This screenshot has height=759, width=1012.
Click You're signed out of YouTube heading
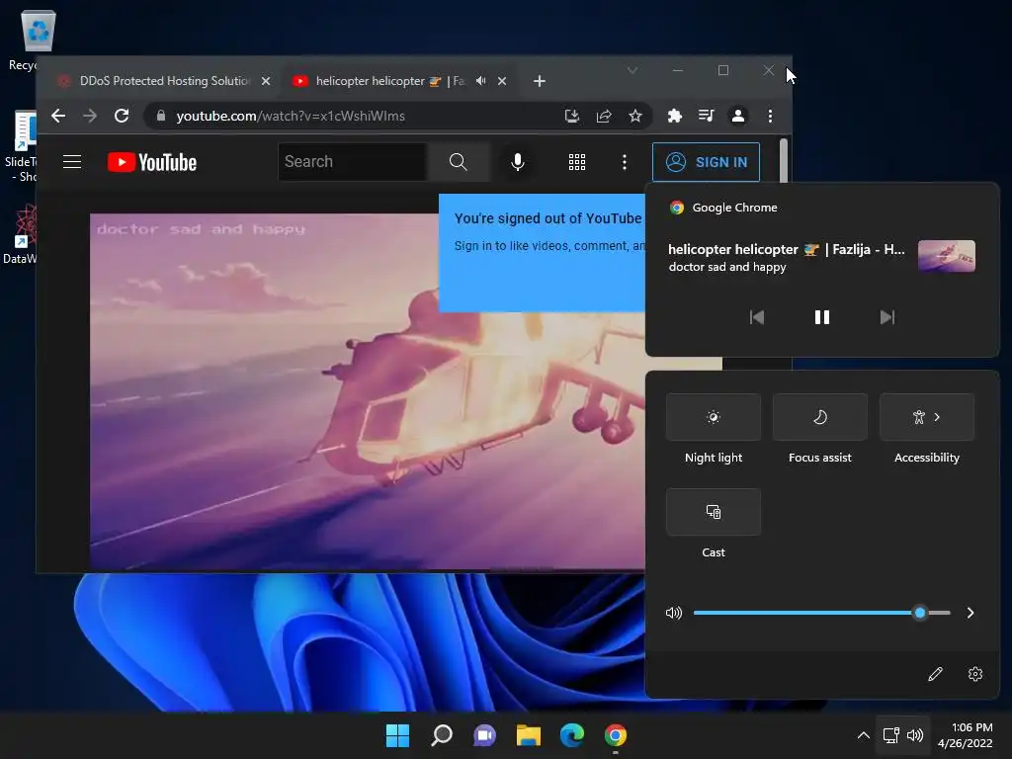click(548, 218)
